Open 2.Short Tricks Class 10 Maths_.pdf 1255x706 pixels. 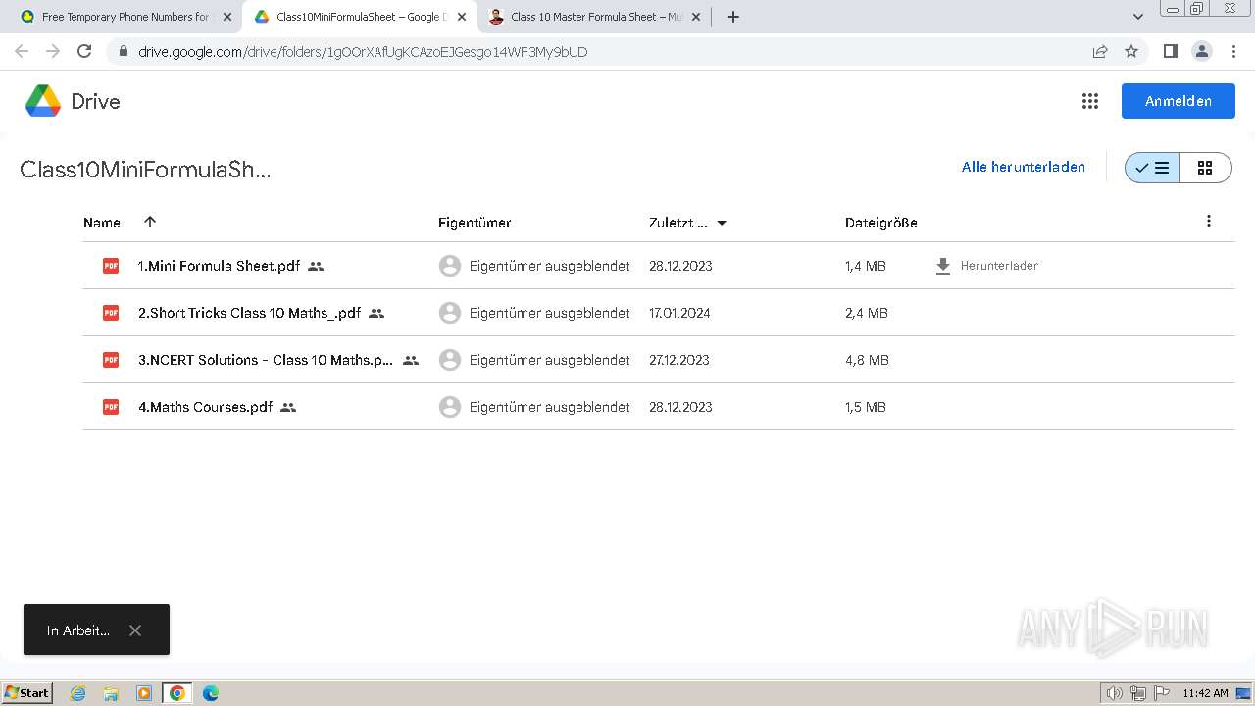click(x=249, y=313)
